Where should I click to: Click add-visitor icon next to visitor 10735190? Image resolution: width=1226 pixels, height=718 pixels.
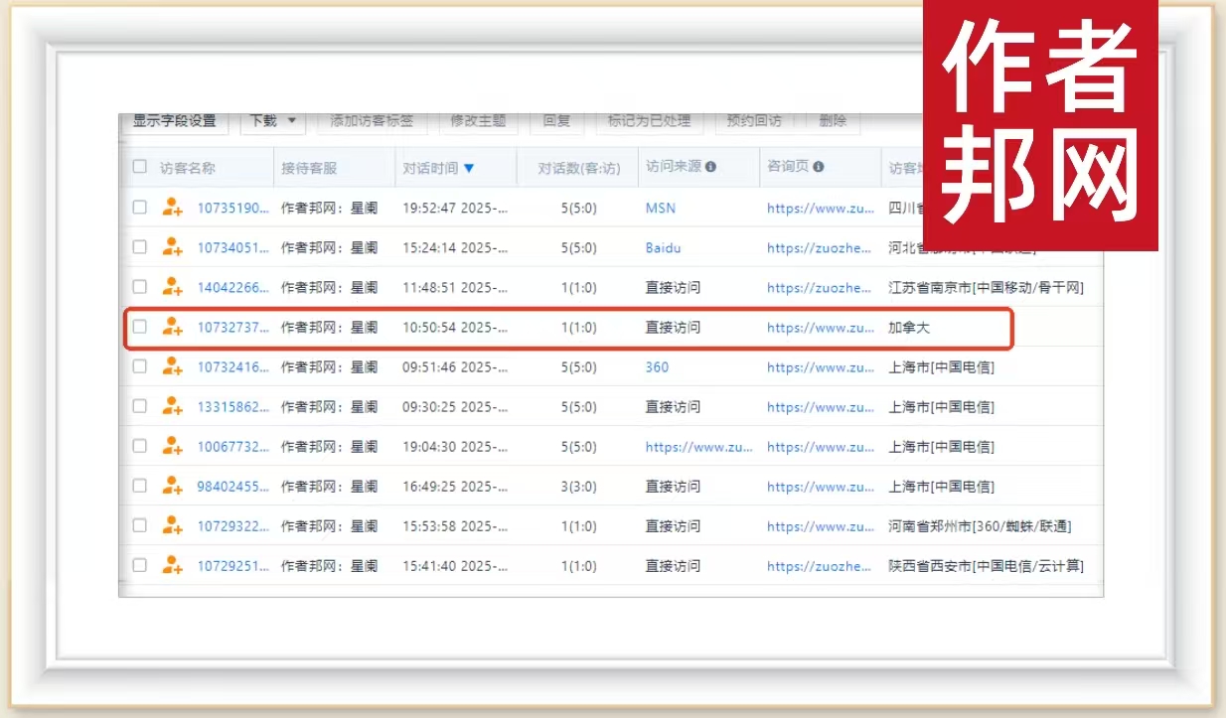(x=173, y=208)
